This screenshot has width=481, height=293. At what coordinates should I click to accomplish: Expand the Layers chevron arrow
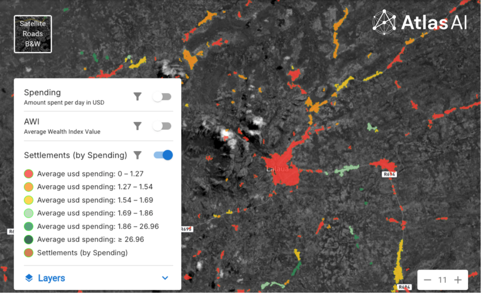[x=165, y=278]
